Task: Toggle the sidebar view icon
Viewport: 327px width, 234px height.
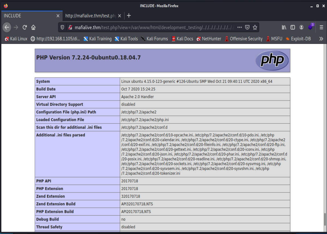Action: pyautogui.click(x=293, y=27)
